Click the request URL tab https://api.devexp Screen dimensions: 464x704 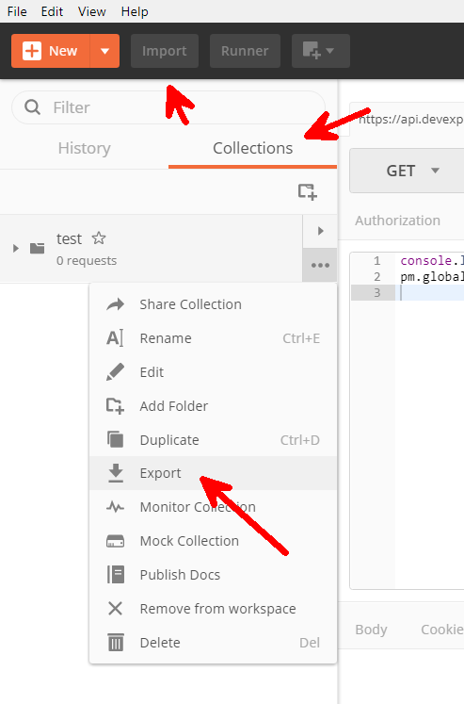pyautogui.click(x=407, y=119)
